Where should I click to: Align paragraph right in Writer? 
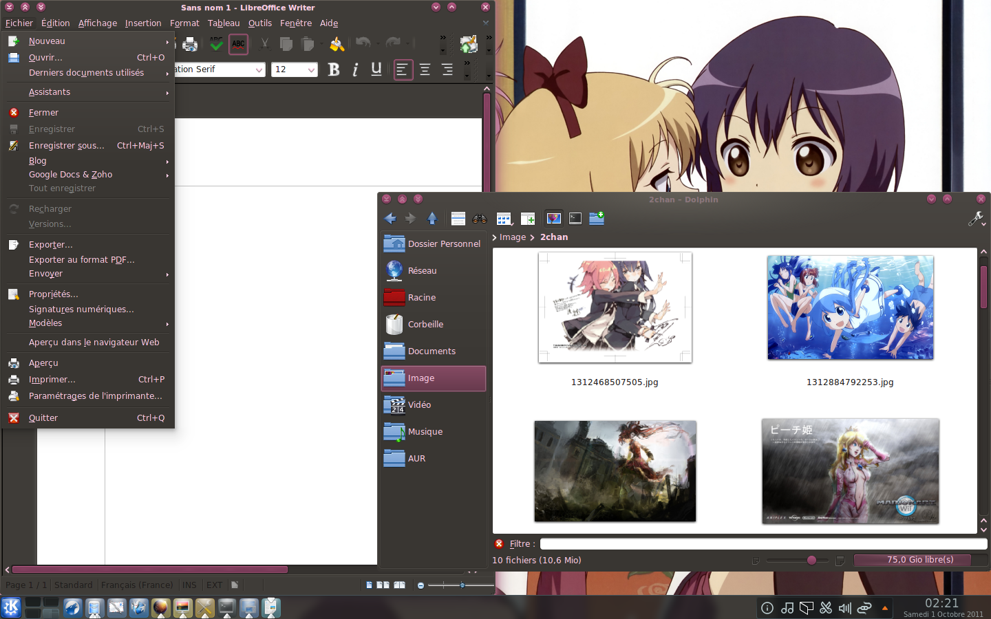(447, 69)
